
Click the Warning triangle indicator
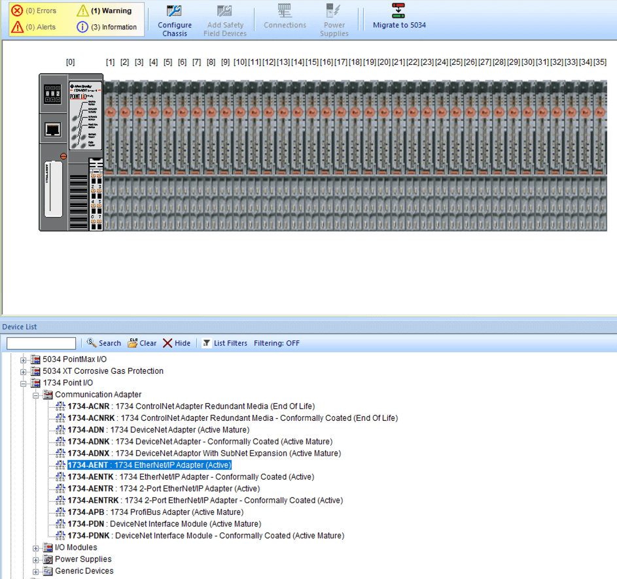82,11
